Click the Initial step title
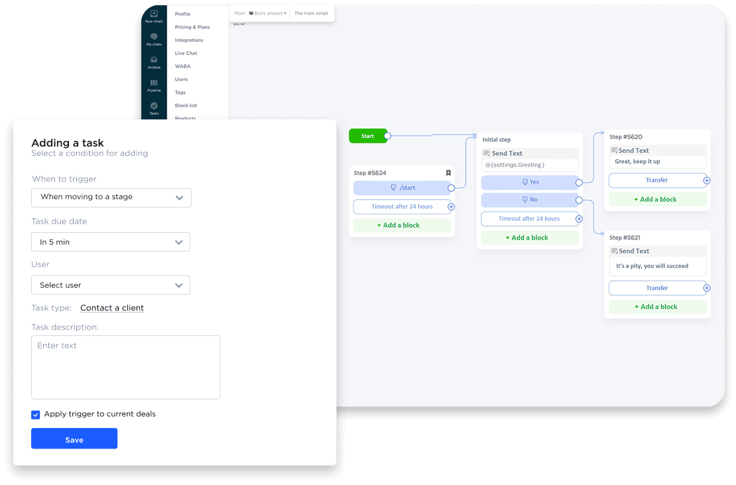Viewport: 736px width, 485px height. (x=496, y=140)
